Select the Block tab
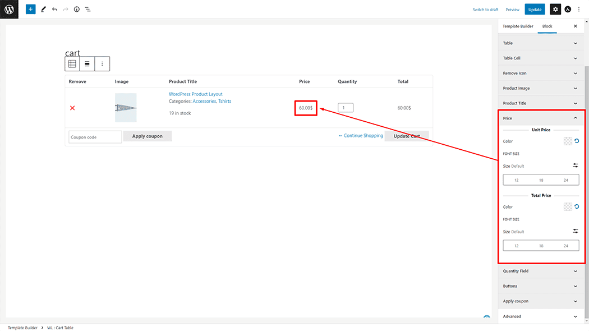 point(547,26)
